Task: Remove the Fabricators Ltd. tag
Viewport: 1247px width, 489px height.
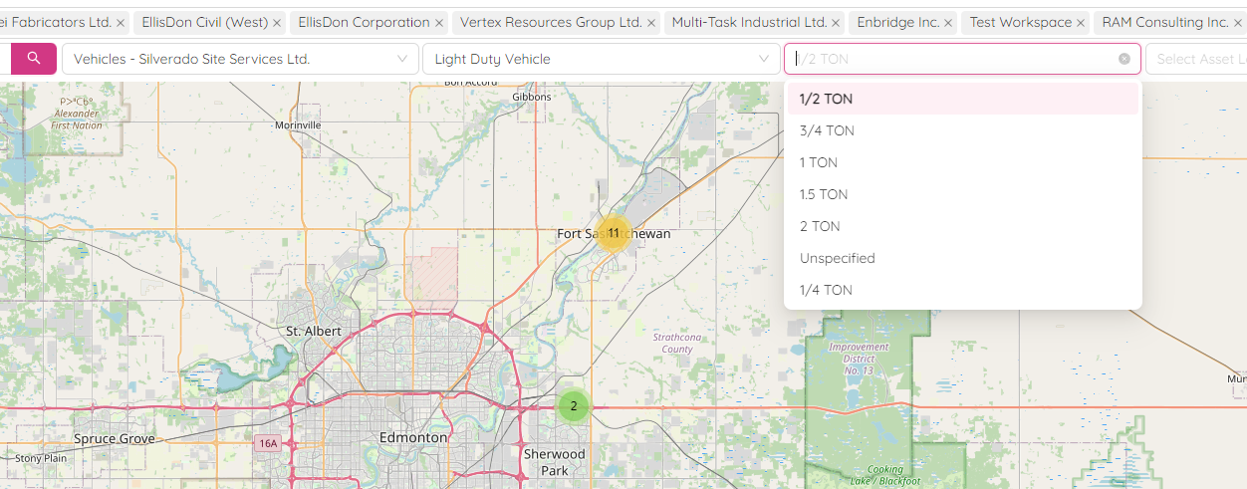Action: [x=121, y=22]
